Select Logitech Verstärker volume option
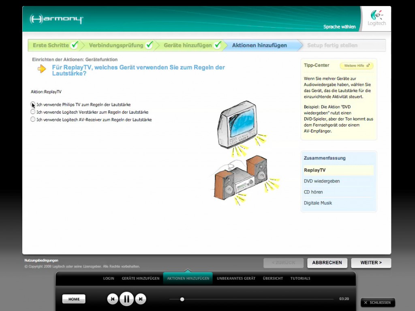 (x=33, y=112)
